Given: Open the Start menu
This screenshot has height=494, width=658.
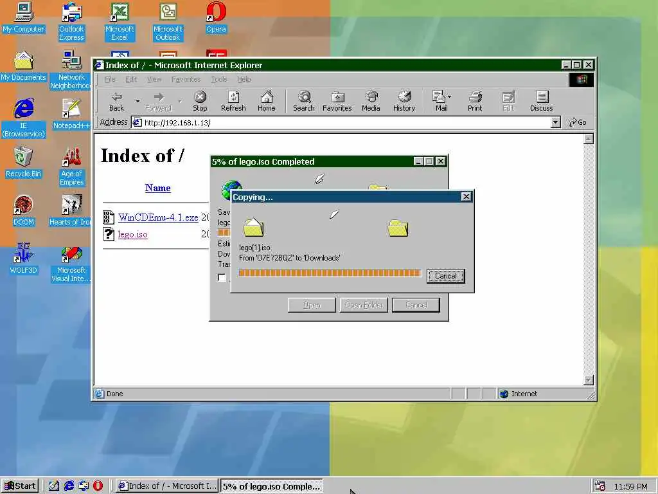Looking at the screenshot, I should pos(20,486).
